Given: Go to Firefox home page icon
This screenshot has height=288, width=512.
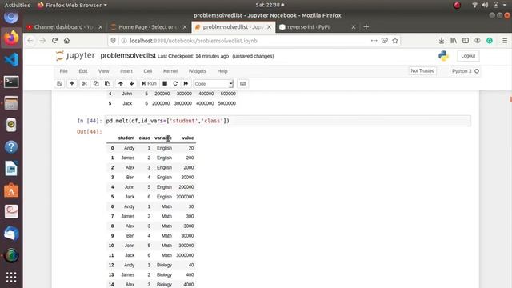Looking at the screenshot, I should [67, 41].
